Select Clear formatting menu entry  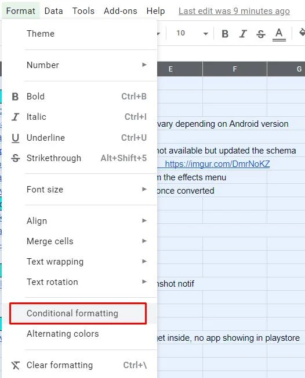[x=79, y=365]
